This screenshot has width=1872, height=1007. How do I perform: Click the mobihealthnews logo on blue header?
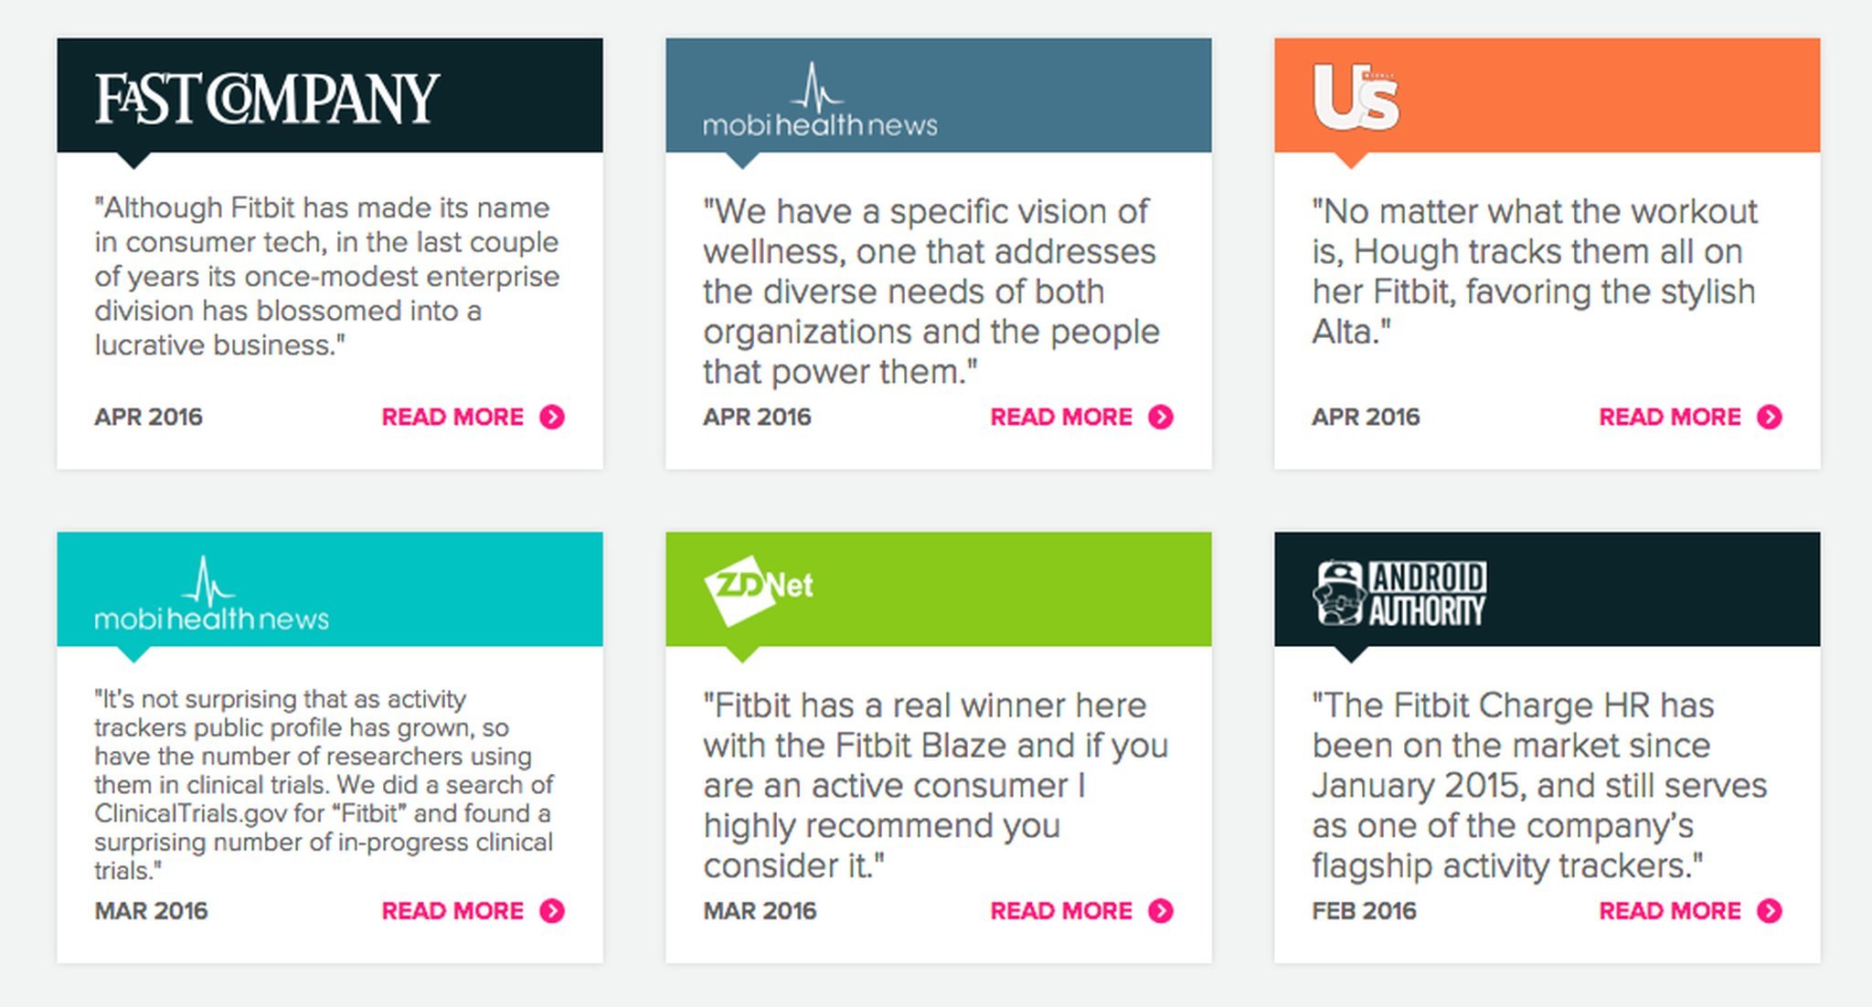[820, 102]
